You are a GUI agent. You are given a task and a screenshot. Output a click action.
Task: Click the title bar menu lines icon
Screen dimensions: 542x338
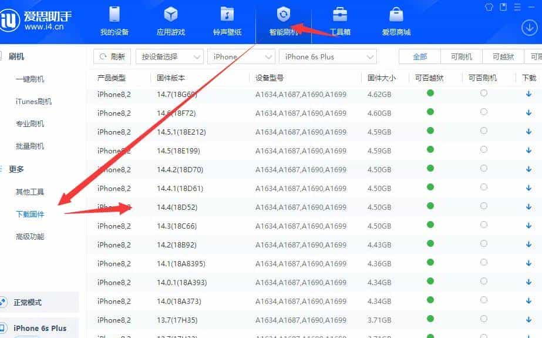pos(517,7)
